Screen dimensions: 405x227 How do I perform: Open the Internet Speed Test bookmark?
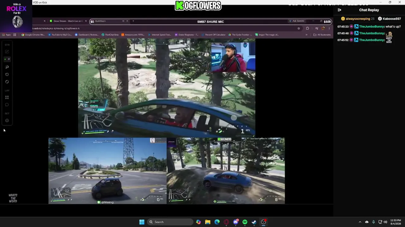(x=159, y=35)
